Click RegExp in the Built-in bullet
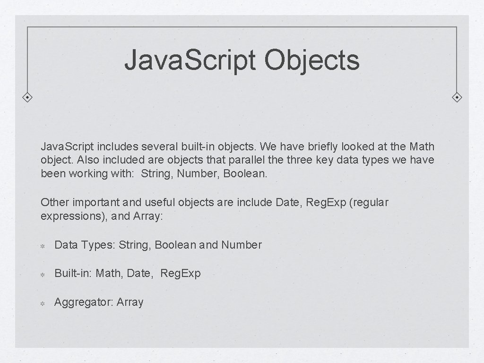This screenshot has width=484, height=363. [181, 273]
